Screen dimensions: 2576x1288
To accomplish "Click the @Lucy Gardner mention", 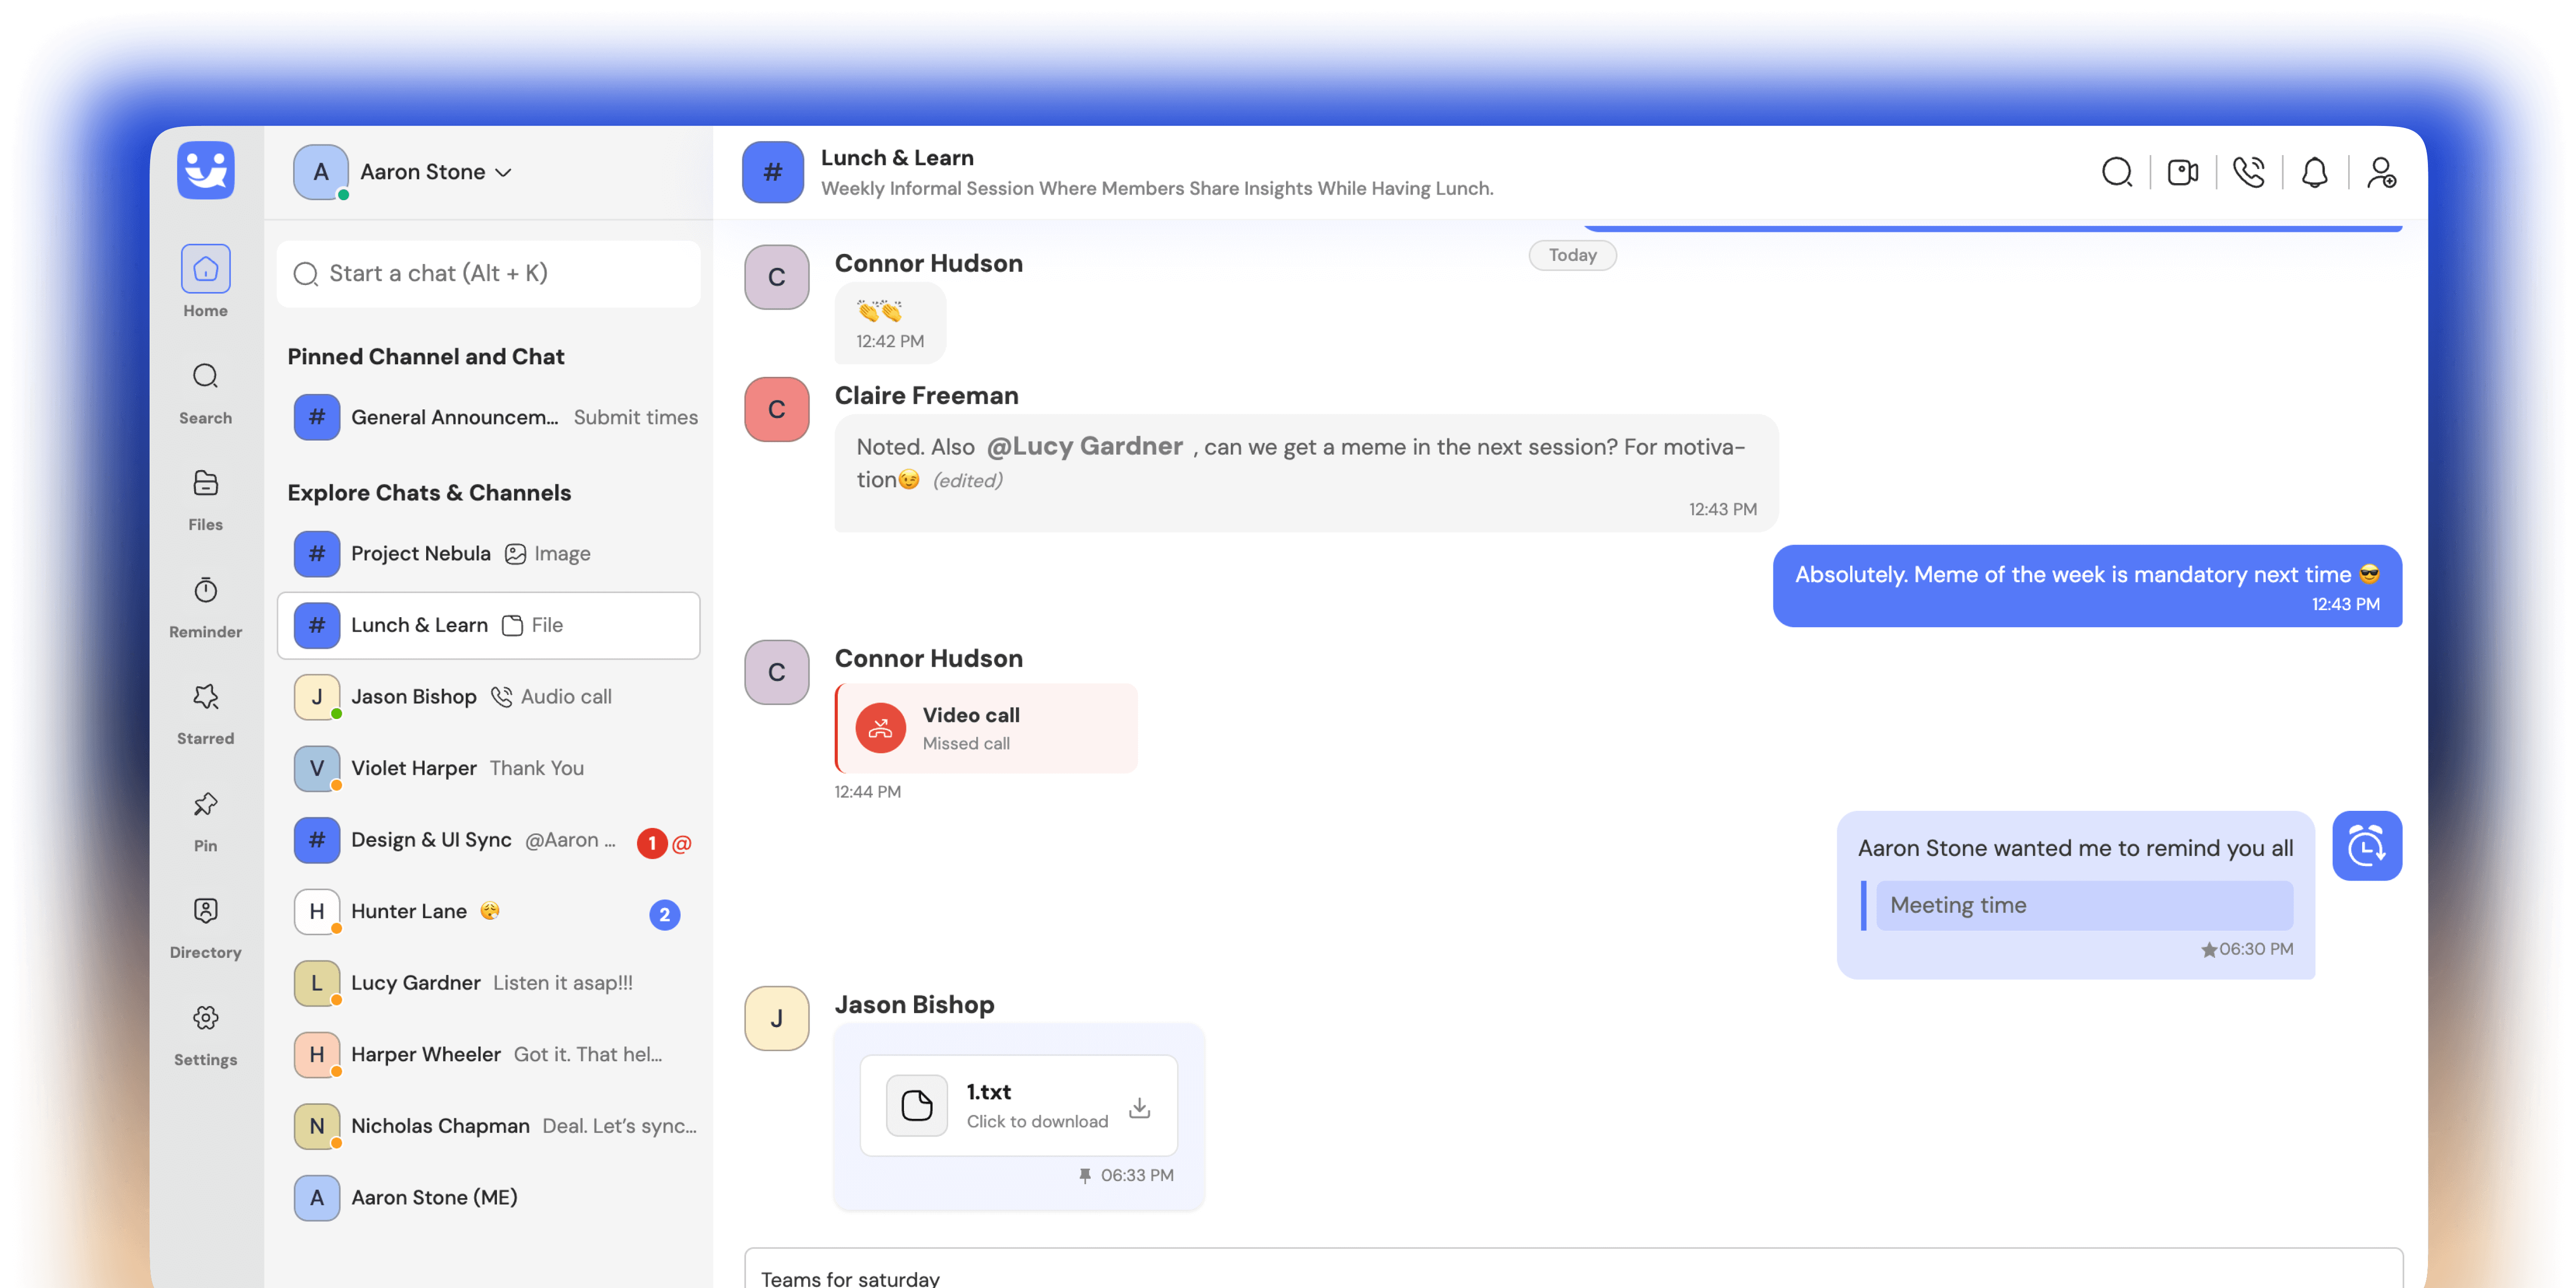I will click(1084, 447).
